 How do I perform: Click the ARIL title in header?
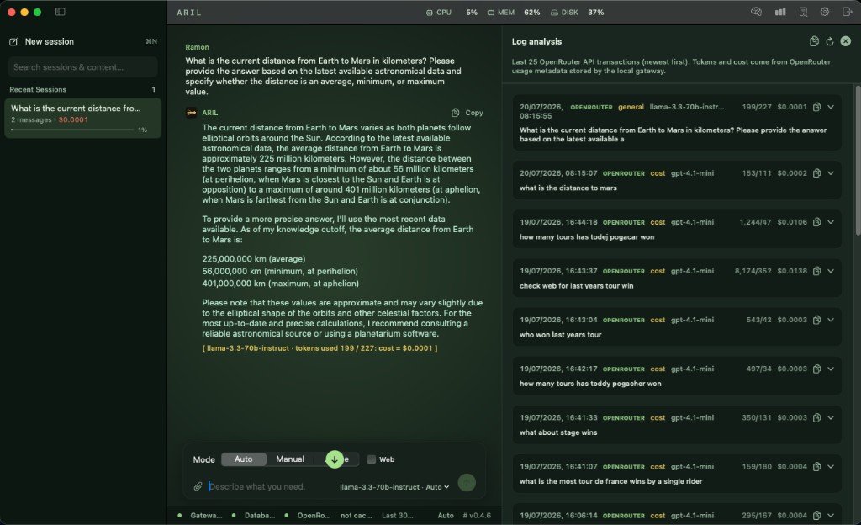(x=189, y=12)
